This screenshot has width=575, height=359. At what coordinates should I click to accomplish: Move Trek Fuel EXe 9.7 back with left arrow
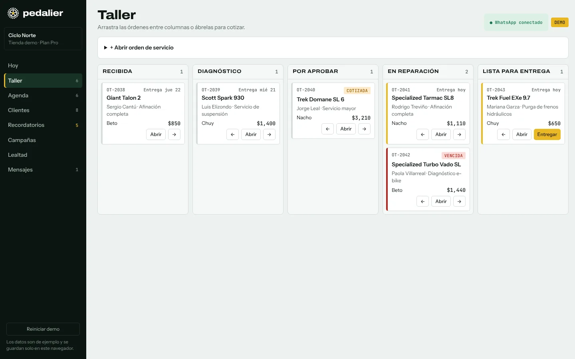pyautogui.click(x=503, y=134)
